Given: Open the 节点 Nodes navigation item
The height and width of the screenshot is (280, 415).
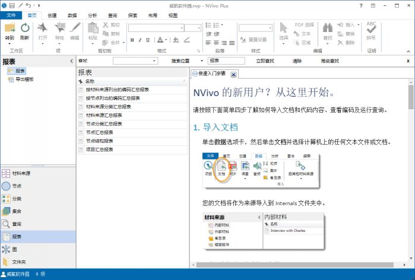Looking at the screenshot, I should click(x=38, y=186).
